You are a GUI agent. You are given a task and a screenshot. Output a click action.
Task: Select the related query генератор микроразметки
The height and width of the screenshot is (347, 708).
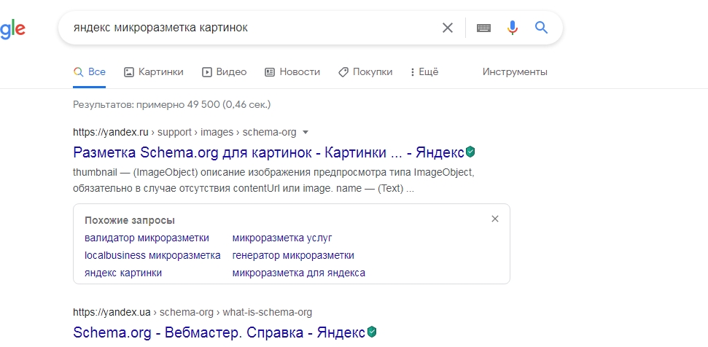pos(293,255)
